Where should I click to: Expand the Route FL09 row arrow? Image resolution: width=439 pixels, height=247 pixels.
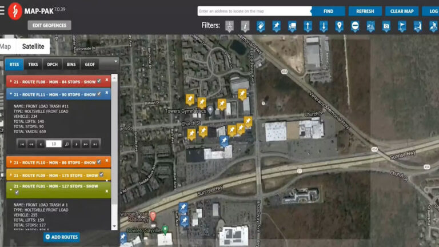pos(11,175)
